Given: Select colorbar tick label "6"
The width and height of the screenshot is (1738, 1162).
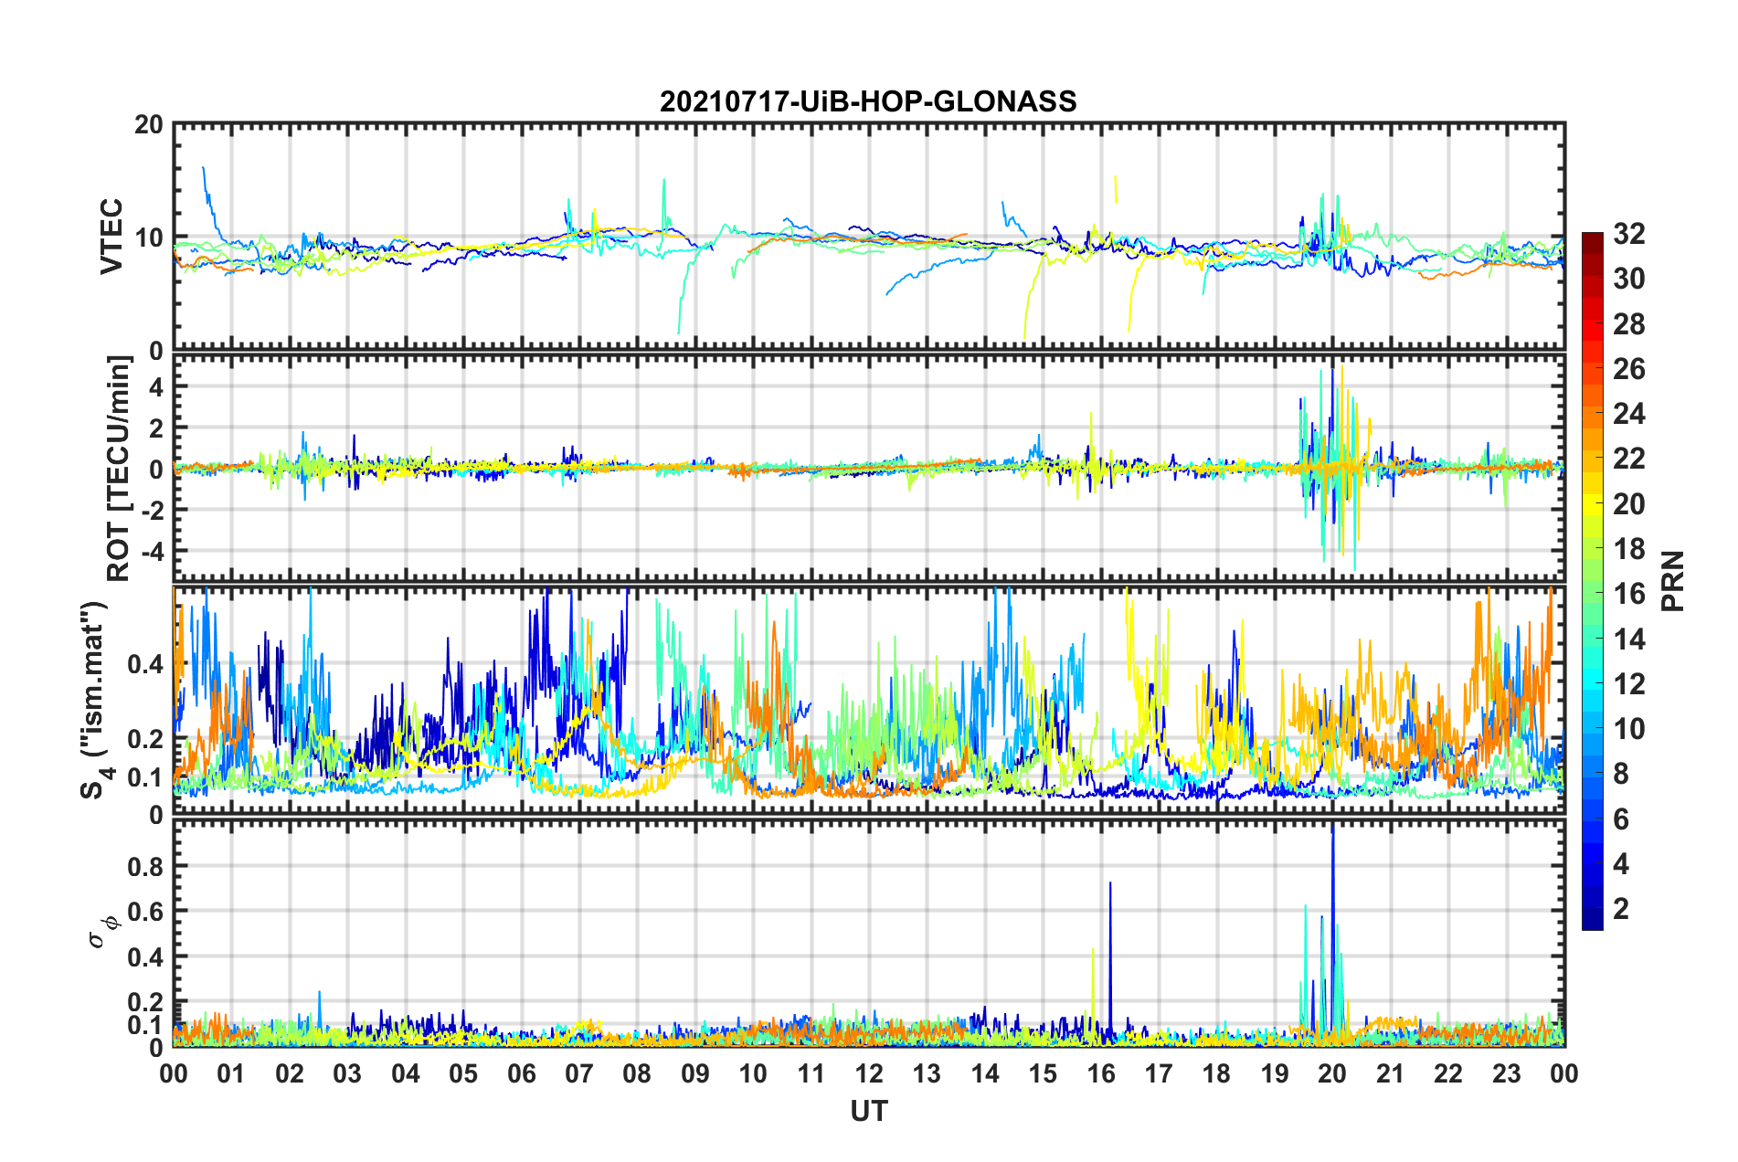Looking at the screenshot, I should [1621, 819].
